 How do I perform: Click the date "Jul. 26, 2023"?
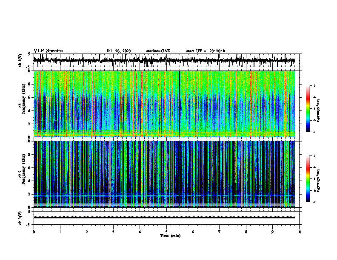click(x=119, y=51)
